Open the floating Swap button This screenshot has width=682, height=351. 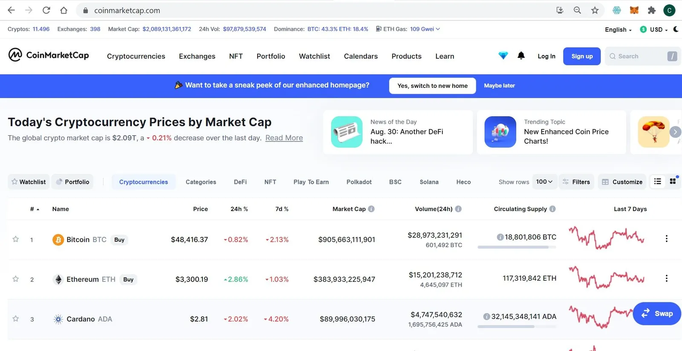click(657, 313)
